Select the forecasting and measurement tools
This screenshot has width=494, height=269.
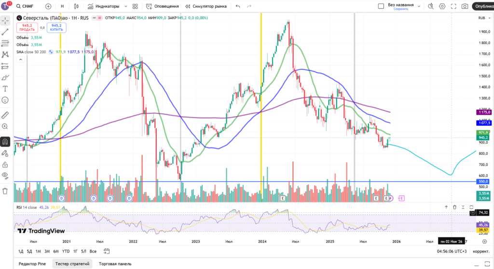tap(5, 66)
